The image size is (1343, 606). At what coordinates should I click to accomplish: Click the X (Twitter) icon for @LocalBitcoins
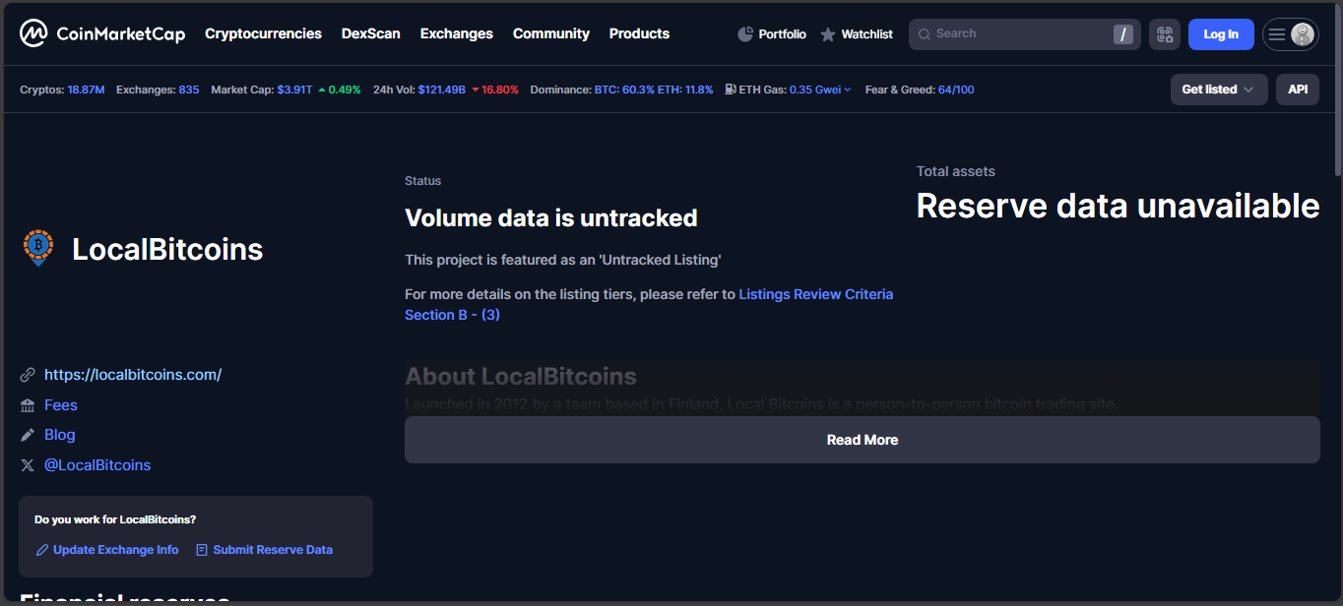click(x=28, y=465)
